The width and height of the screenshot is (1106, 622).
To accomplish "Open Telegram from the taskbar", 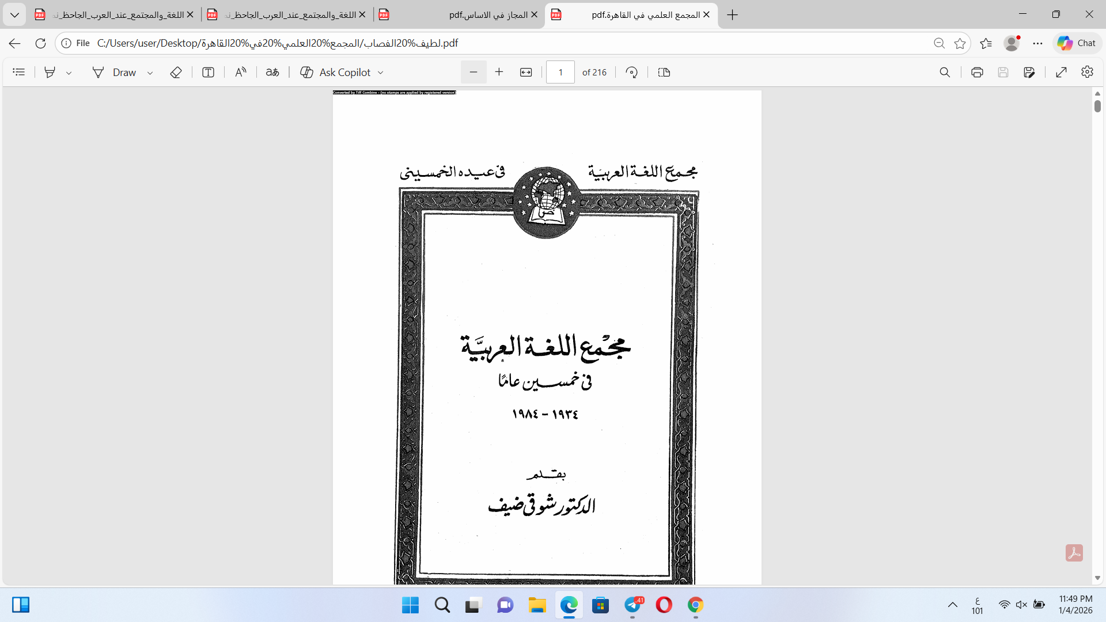I will coord(632,605).
